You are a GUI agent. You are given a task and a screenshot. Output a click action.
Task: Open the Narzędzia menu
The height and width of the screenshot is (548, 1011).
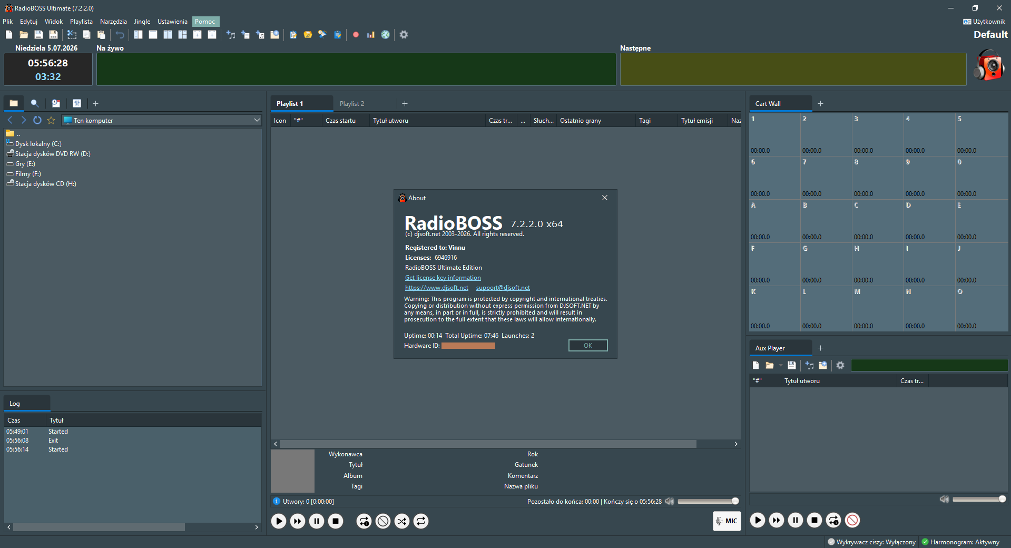[x=113, y=22]
